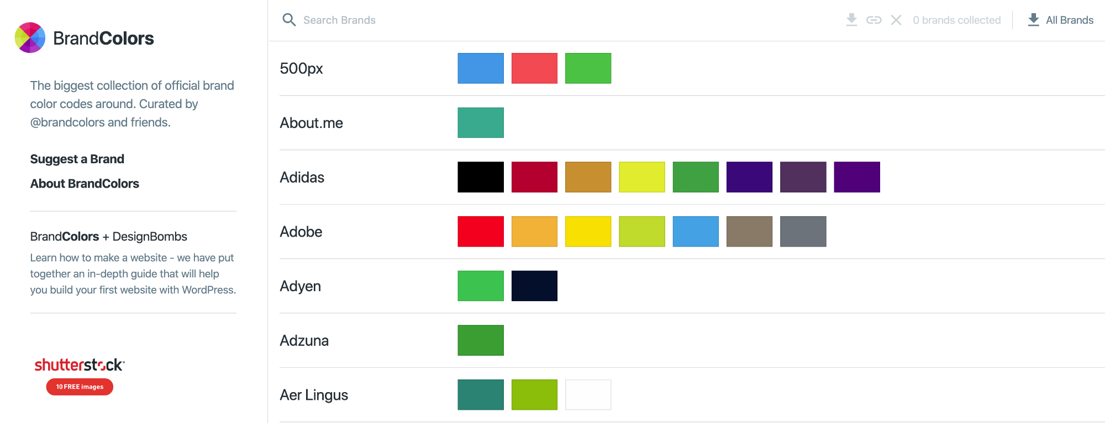Open the Shutterstock logo ad
This screenshot has width=1105, height=423.
click(80, 365)
